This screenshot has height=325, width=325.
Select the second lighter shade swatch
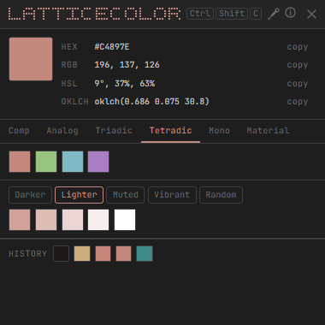[x=46, y=220]
